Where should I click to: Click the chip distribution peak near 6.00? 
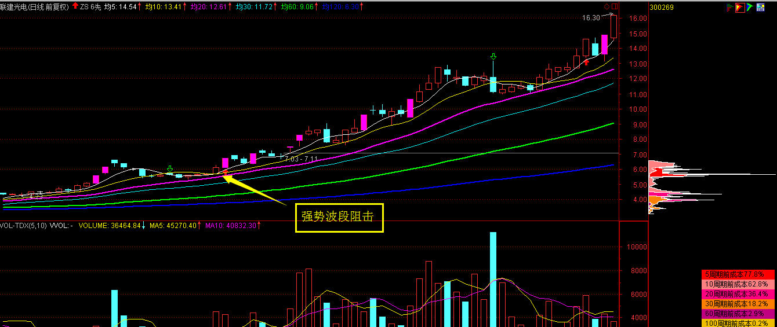pyautogui.click(x=712, y=174)
